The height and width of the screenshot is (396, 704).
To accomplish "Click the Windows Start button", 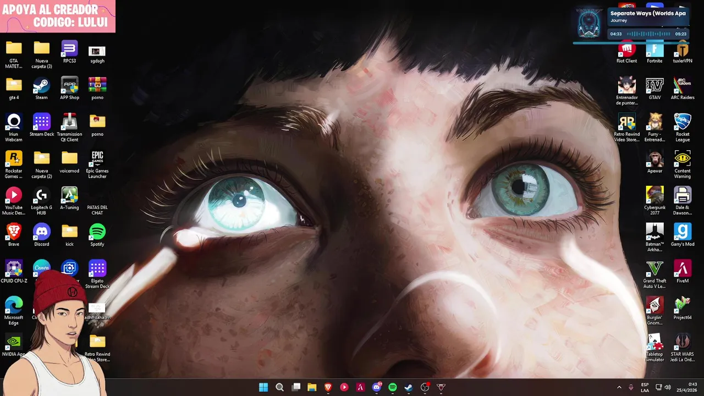I will click(263, 387).
